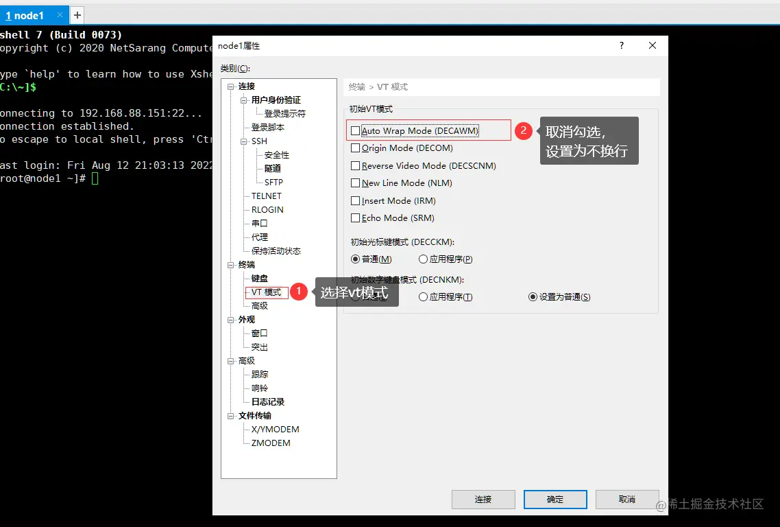Close the node1 tab in Xshell
Image resolution: width=780 pixels, height=527 pixels.
point(60,15)
